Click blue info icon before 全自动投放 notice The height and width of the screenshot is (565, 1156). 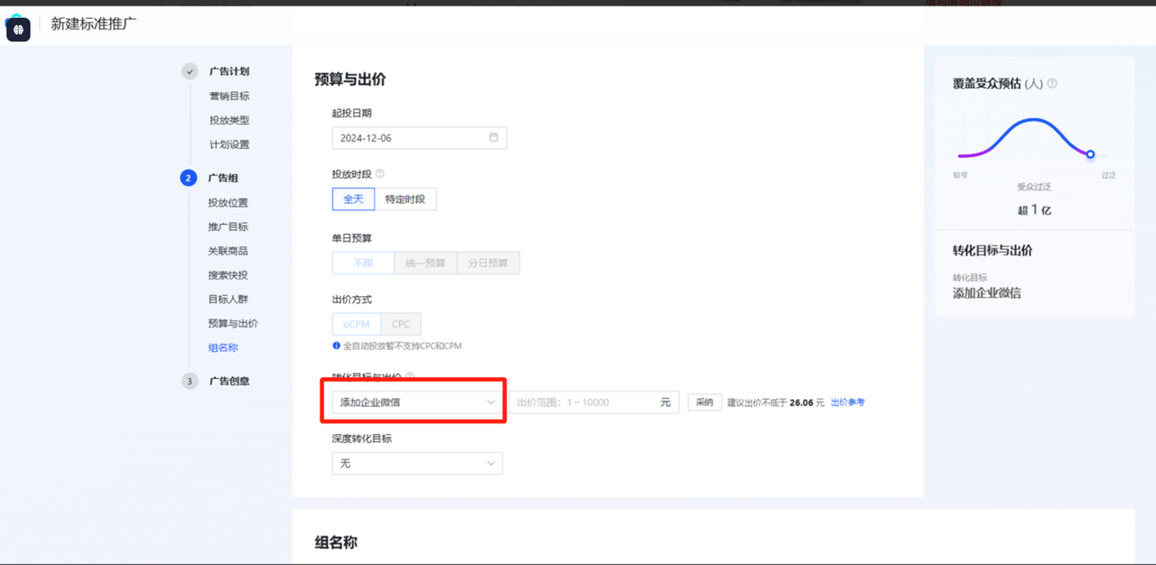click(x=336, y=346)
